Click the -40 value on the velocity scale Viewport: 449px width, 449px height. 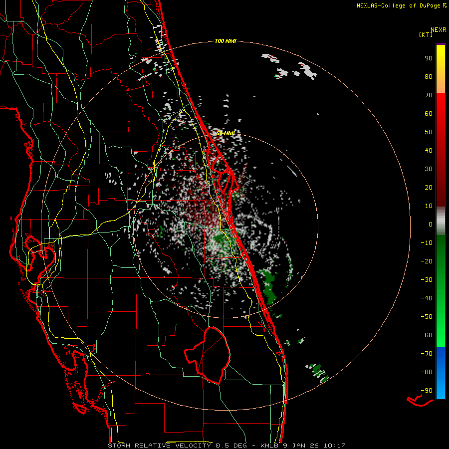(x=427, y=298)
